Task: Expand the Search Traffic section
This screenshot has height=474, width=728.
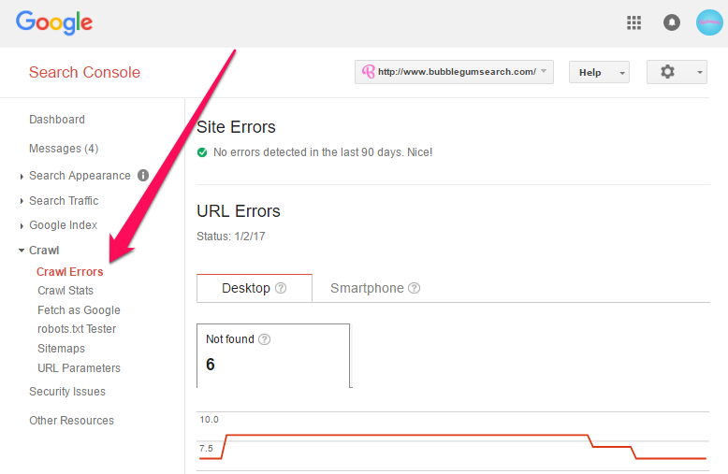Action: 22,201
